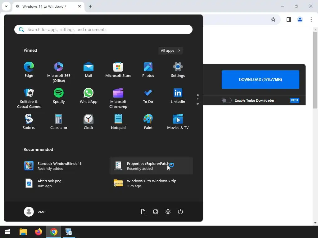The height and width of the screenshot is (238, 318).
Task: Click the Start menu search box
Action: pos(103,29)
